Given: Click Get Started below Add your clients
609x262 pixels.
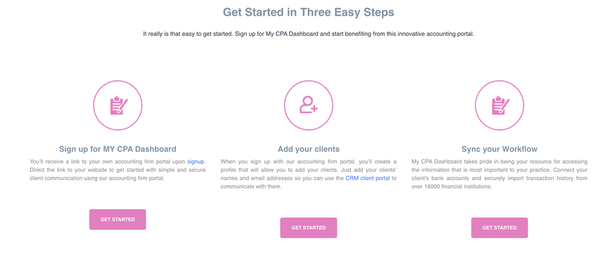Looking at the screenshot, I should click(309, 228).
